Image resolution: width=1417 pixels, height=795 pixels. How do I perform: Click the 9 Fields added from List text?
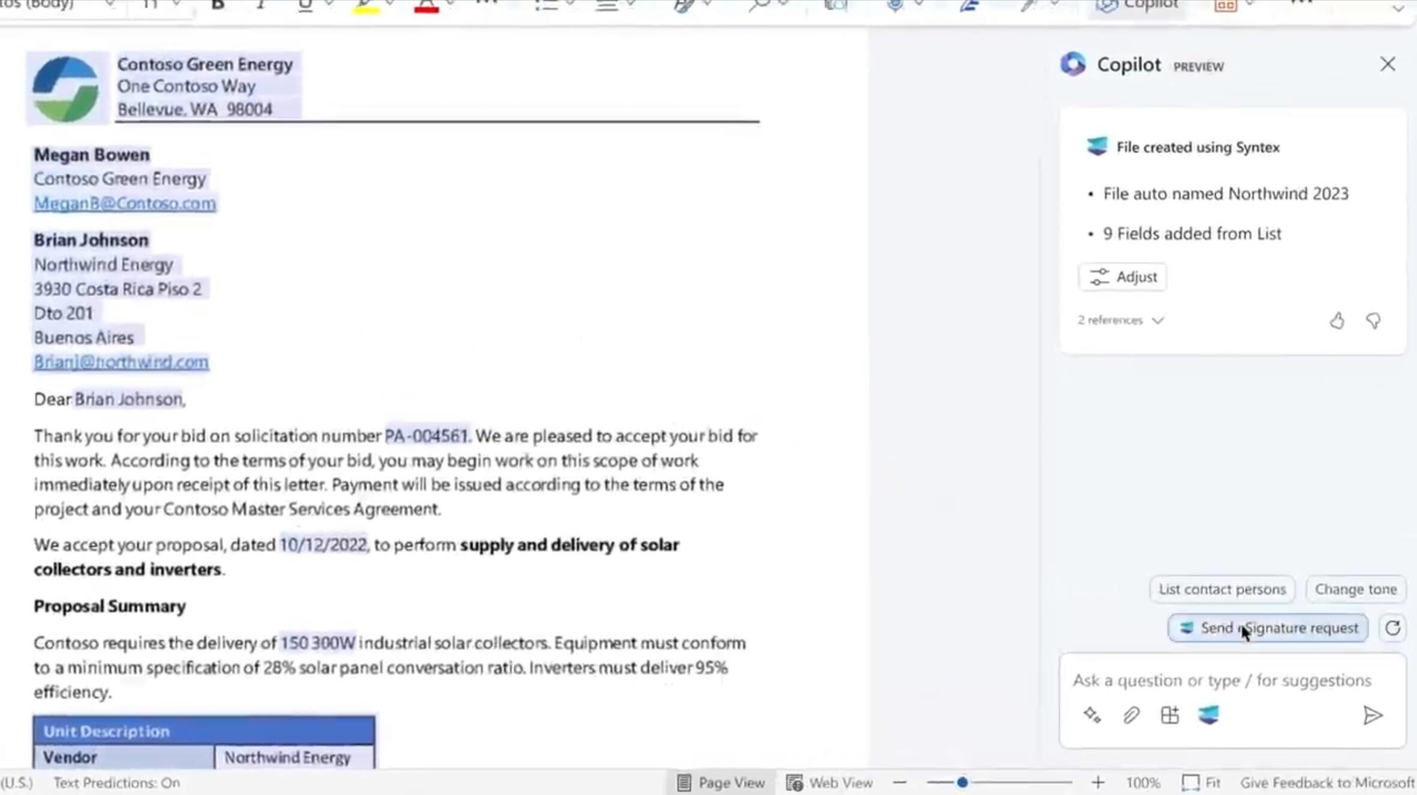pyautogui.click(x=1192, y=233)
